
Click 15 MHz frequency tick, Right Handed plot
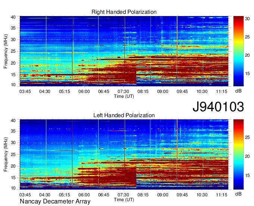pos(13,75)
